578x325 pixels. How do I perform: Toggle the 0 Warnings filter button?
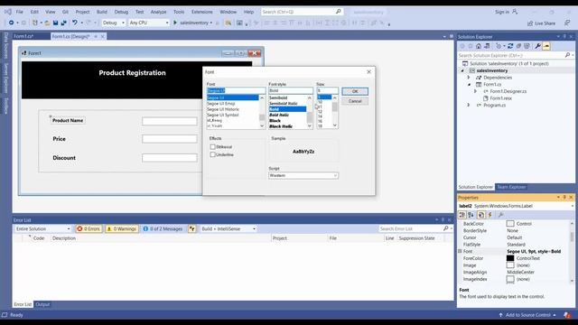click(122, 228)
